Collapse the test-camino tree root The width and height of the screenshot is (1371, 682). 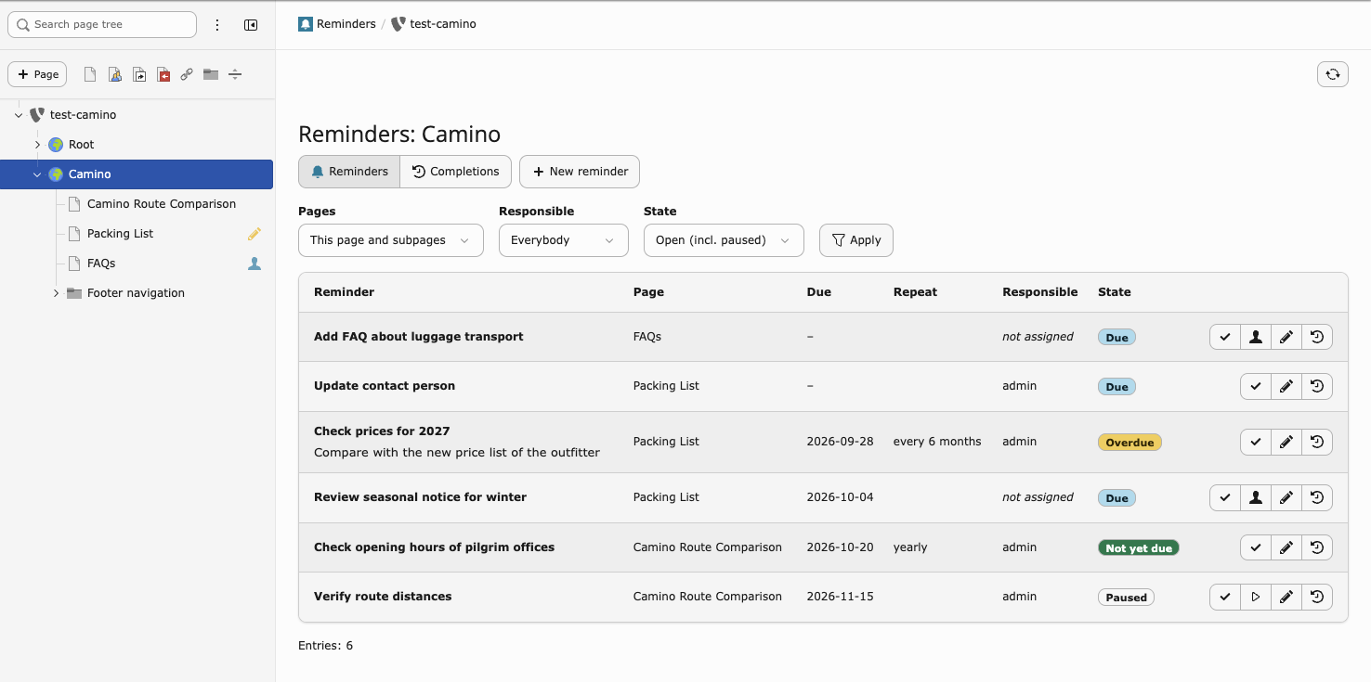19,115
